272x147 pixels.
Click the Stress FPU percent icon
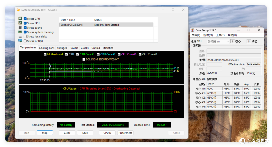click(20, 23)
